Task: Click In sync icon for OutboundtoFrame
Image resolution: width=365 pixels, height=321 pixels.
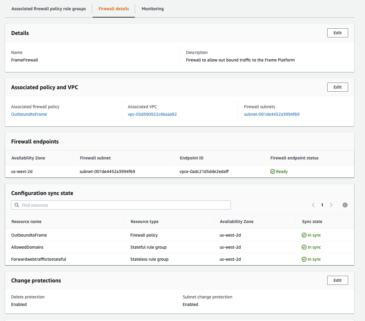Action: 304,235
